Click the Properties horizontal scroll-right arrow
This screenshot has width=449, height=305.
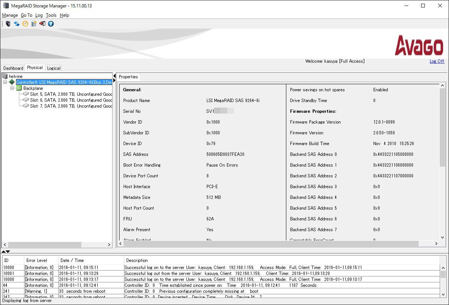point(437,244)
